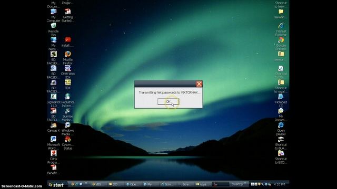The height and width of the screenshot is (189, 337).
Task: Launch Mozilla Firefox from the desktop
Action: pos(68,58)
